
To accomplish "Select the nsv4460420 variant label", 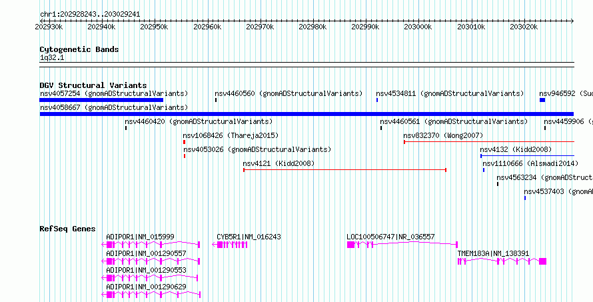I will (x=199, y=122).
